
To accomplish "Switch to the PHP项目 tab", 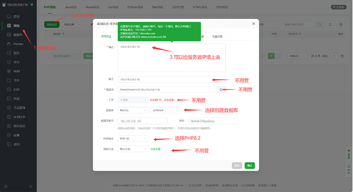I will [x=50, y=7].
